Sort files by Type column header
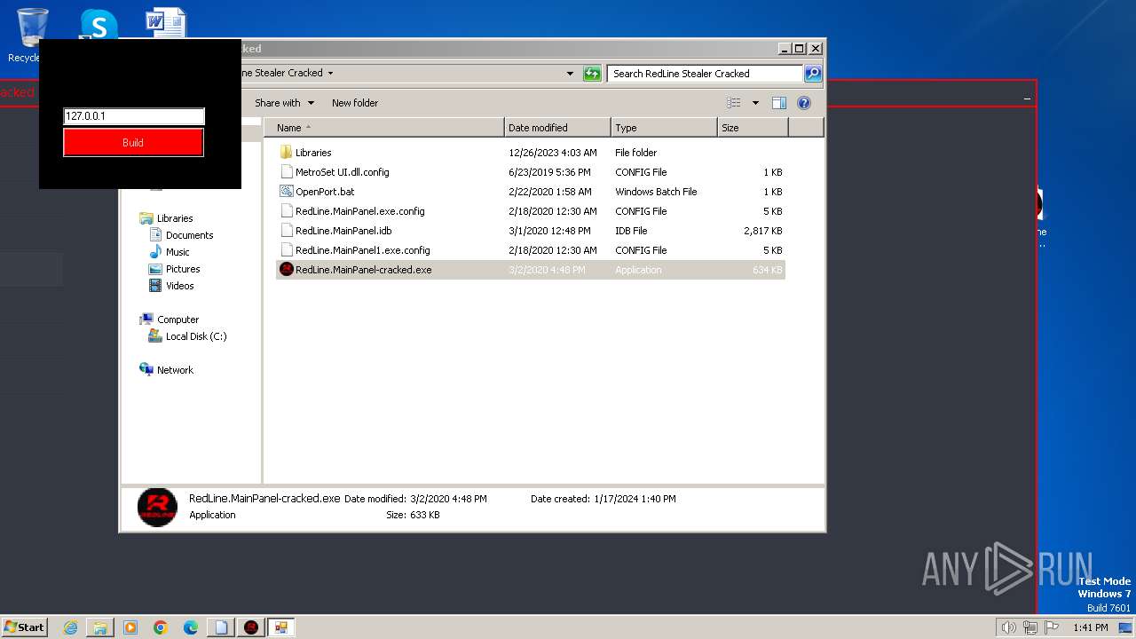The width and height of the screenshot is (1136, 639). [664, 128]
